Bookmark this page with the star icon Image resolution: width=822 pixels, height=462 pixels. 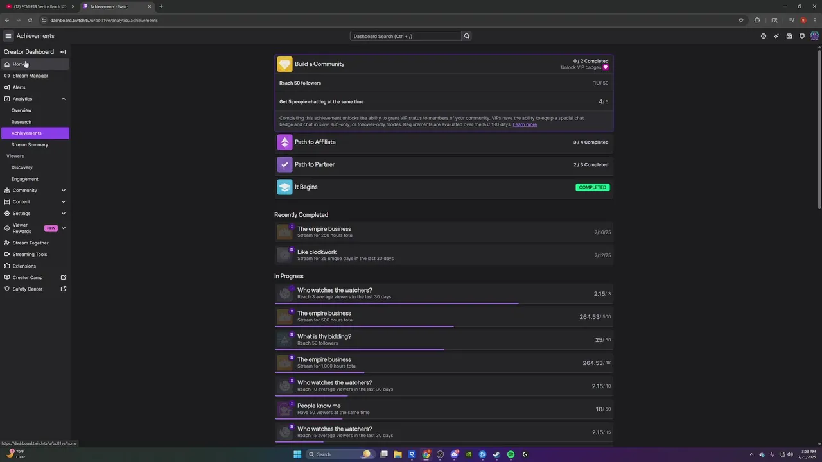point(740,20)
